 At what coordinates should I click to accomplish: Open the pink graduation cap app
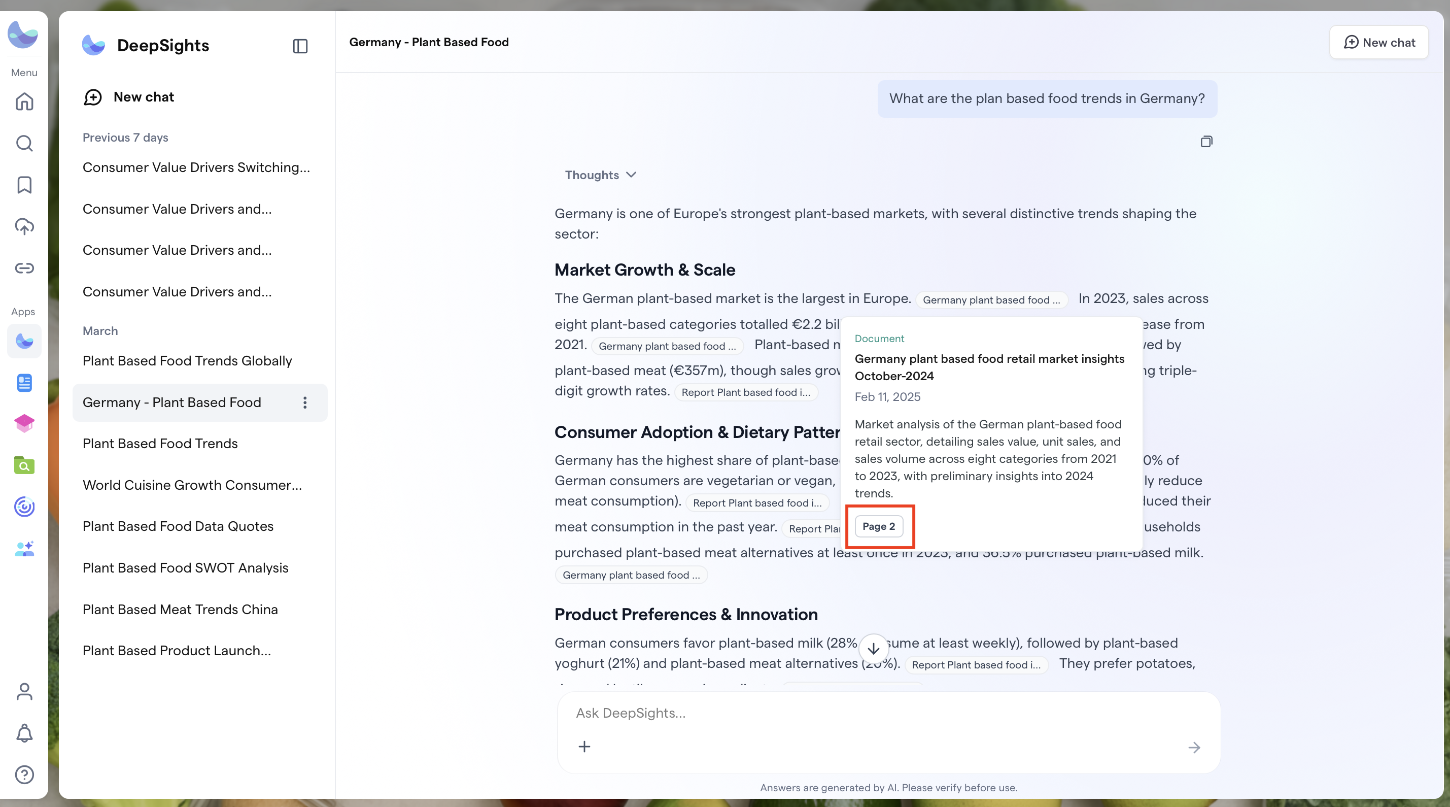[x=24, y=424]
